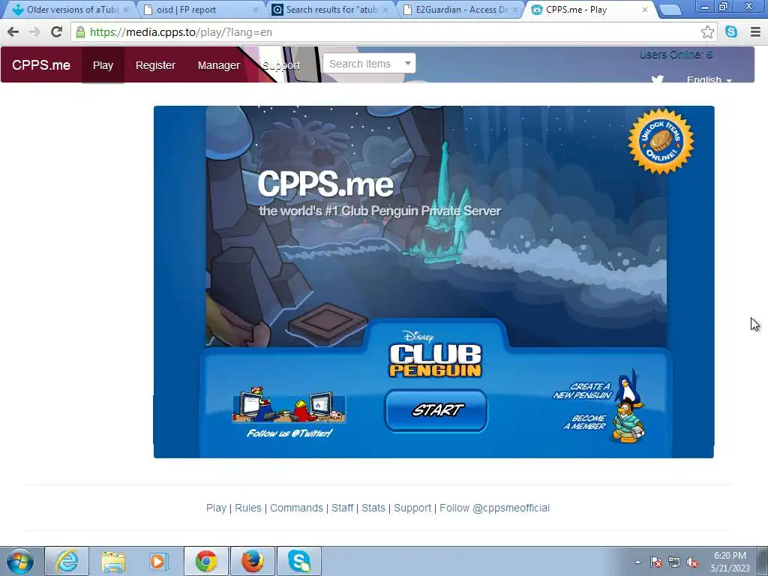768x576 pixels.
Task: Expand the Search items dropdown arrow
Action: click(407, 63)
